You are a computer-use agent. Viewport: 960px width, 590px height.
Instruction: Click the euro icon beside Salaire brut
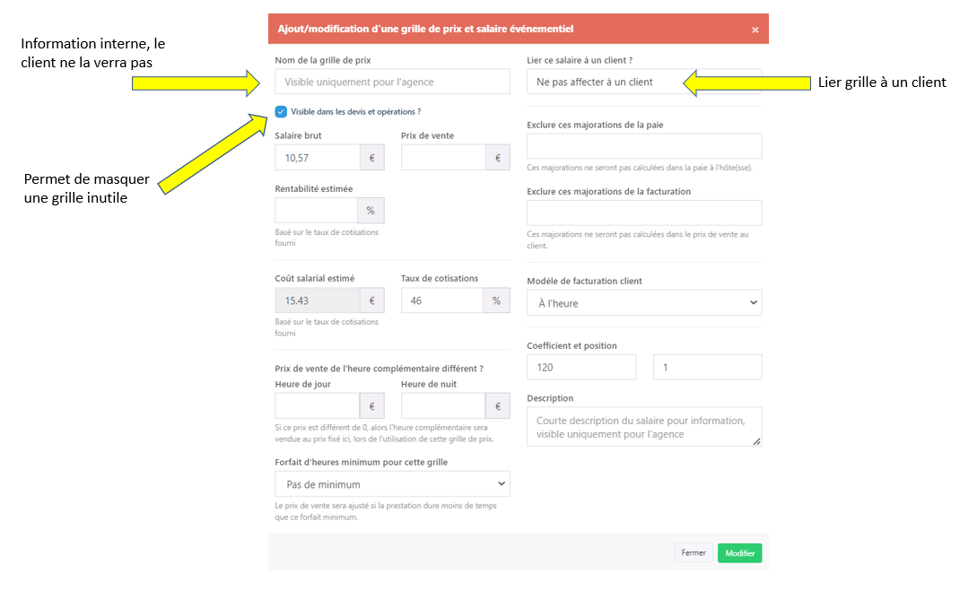coord(372,158)
